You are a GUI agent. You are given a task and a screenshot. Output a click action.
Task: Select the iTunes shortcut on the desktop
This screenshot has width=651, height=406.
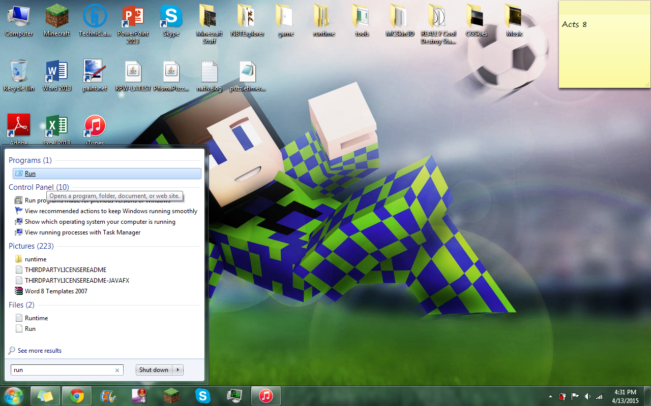pyautogui.click(x=95, y=129)
